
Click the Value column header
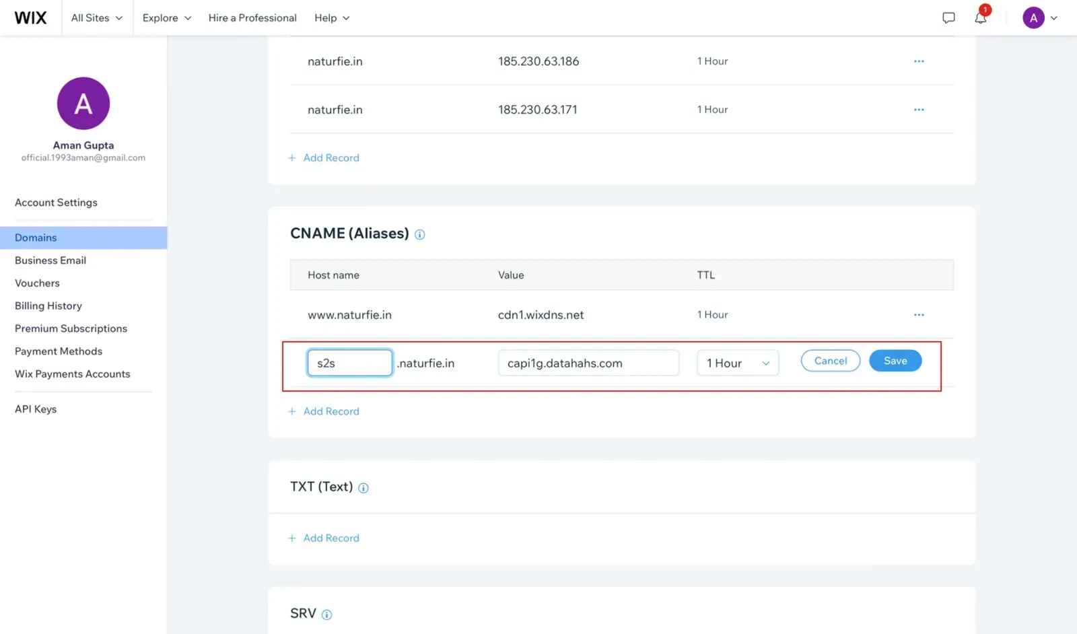[511, 275]
